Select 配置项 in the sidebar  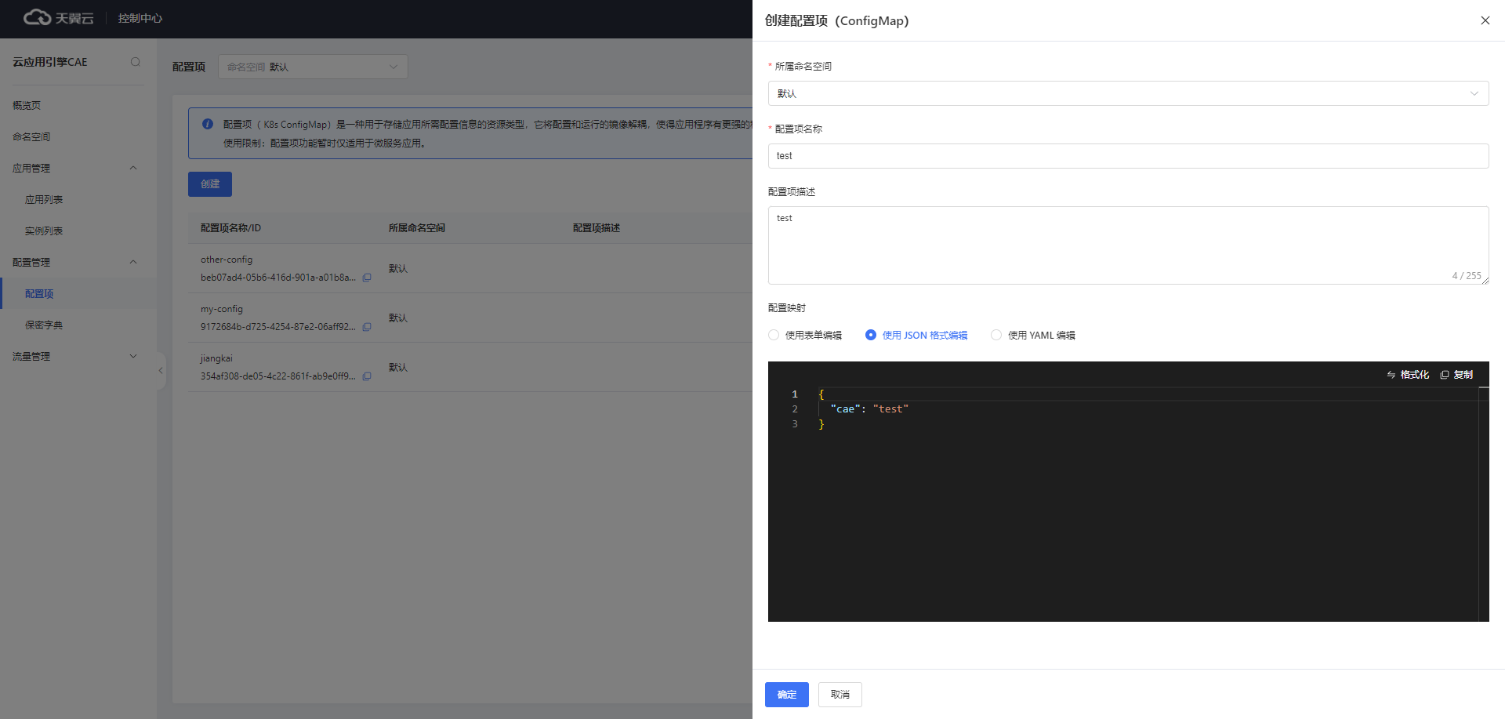point(39,293)
